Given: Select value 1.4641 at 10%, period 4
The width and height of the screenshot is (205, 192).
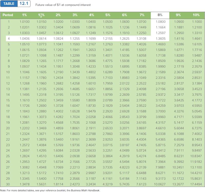Looking at the screenshot, I should click(x=197, y=39).
